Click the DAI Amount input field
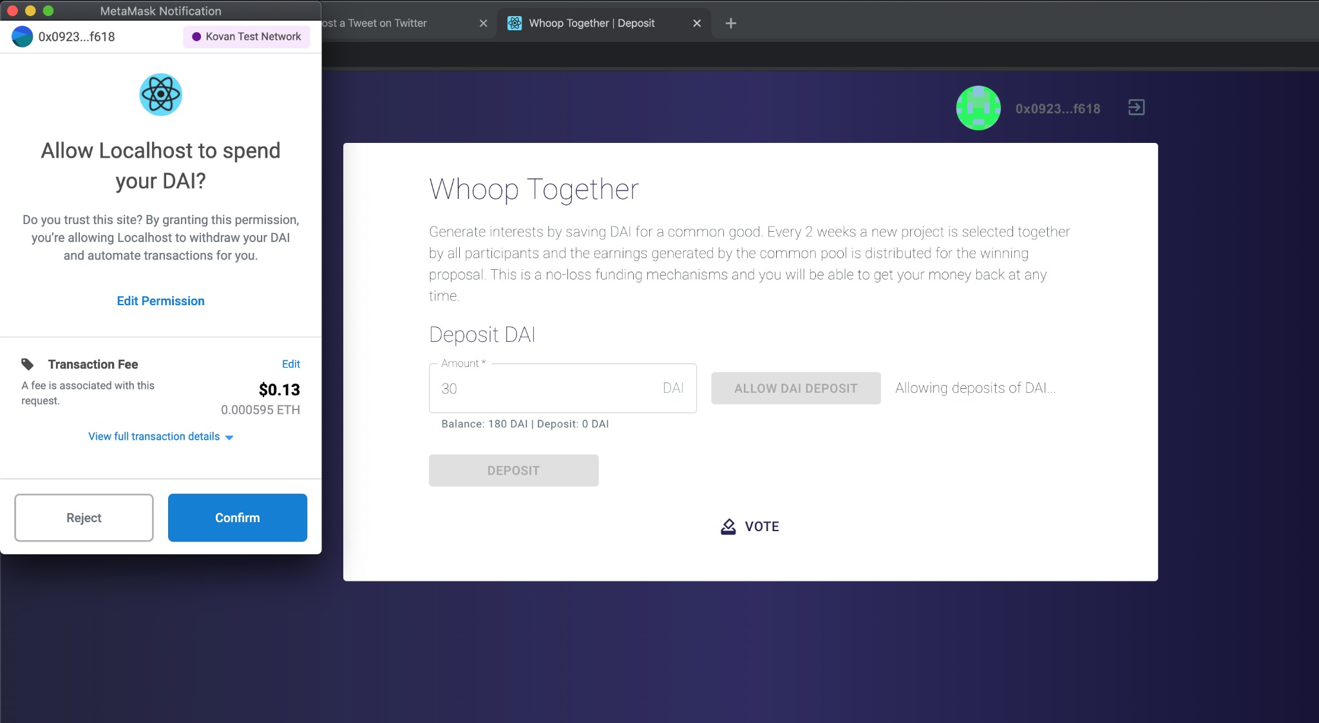 [547, 388]
